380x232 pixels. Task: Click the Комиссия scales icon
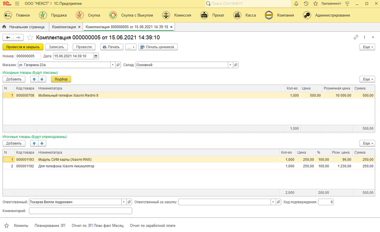(166, 15)
